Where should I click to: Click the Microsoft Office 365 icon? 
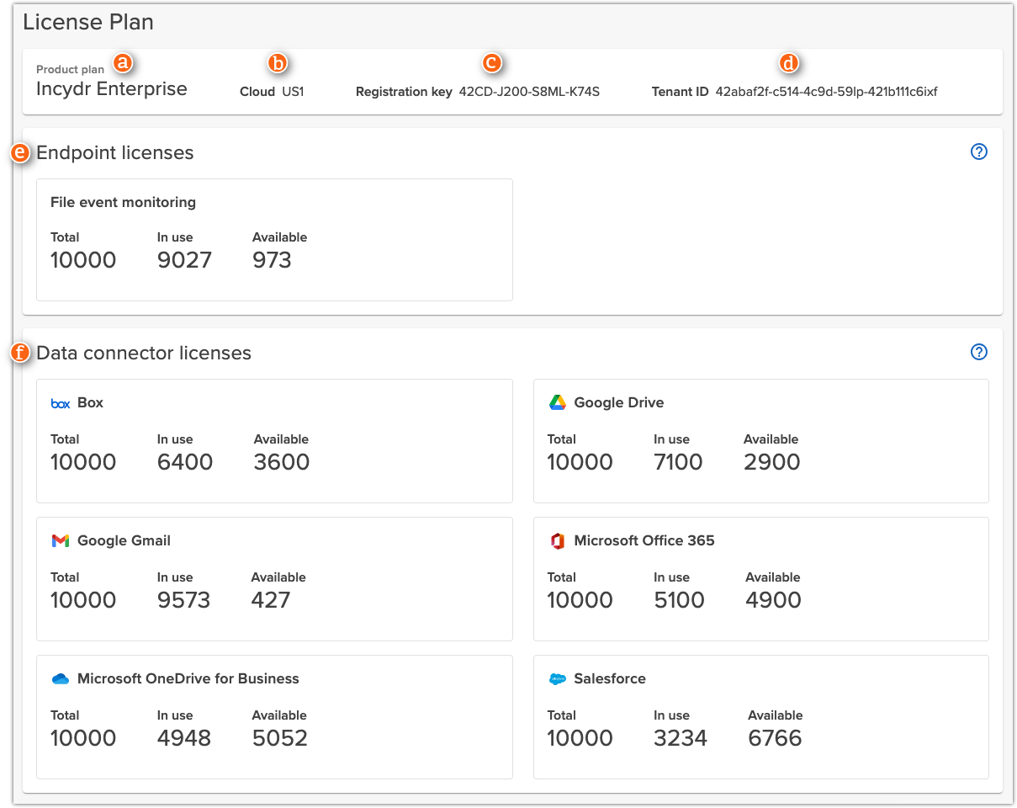click(x=557, y=540)
